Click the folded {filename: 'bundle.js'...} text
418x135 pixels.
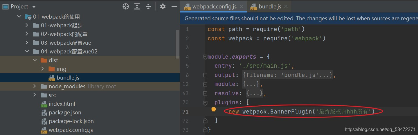(x=288, y=75)
